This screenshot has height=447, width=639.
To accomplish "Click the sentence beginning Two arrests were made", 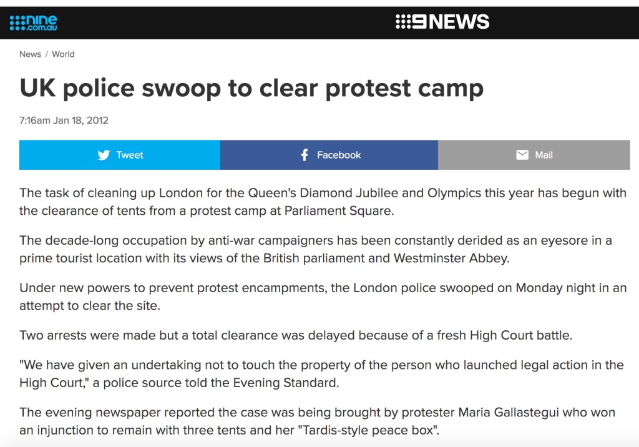I will (x=295, y=335).
